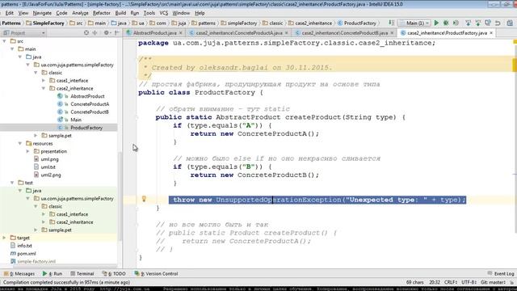Expand the case1_interface package under main

(44, 80)
